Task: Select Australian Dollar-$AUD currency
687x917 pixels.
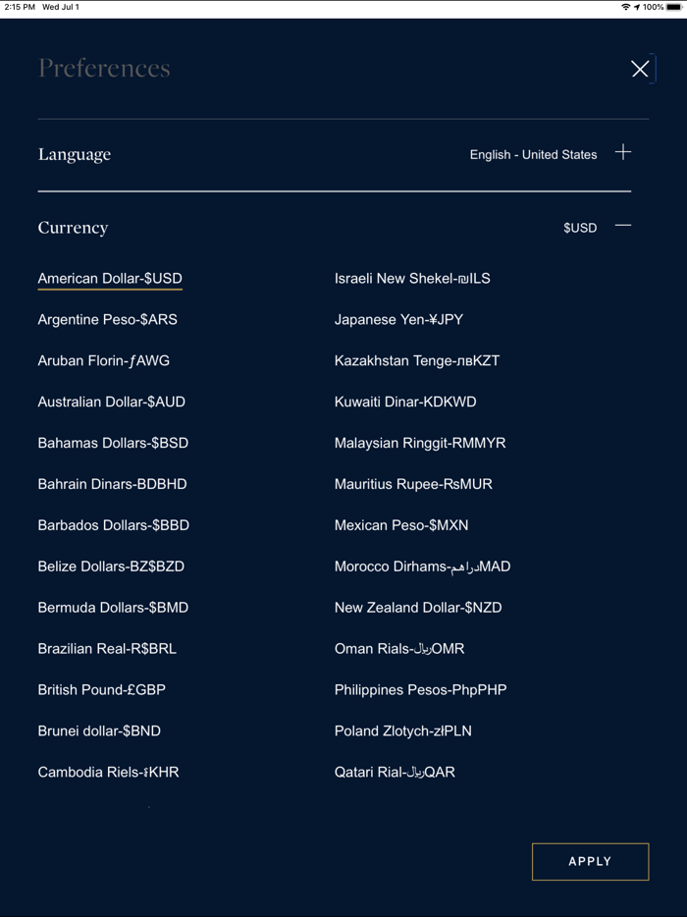Action: coord(113,402)
